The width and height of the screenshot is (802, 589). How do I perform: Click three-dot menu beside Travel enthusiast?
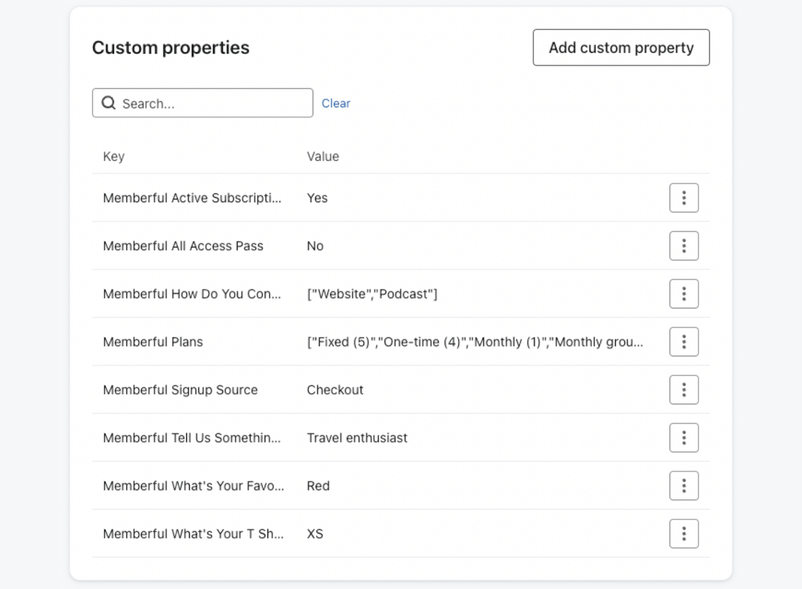click(683, 437)
